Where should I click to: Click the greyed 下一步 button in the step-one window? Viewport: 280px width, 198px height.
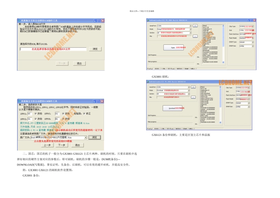pos(62,63)
